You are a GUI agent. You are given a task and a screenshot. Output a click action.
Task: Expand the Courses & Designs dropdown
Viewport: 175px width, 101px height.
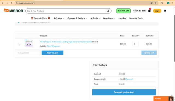(x=77, y=18)
